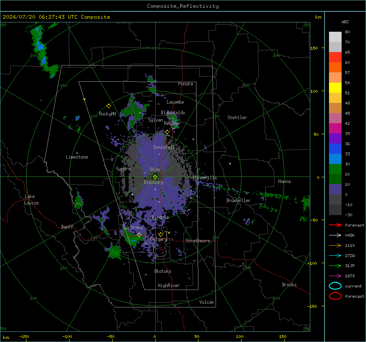Select the Olds label near radar center
This screenshot has width=366, height=342.
pyautogui.click(x=155, y=170)
